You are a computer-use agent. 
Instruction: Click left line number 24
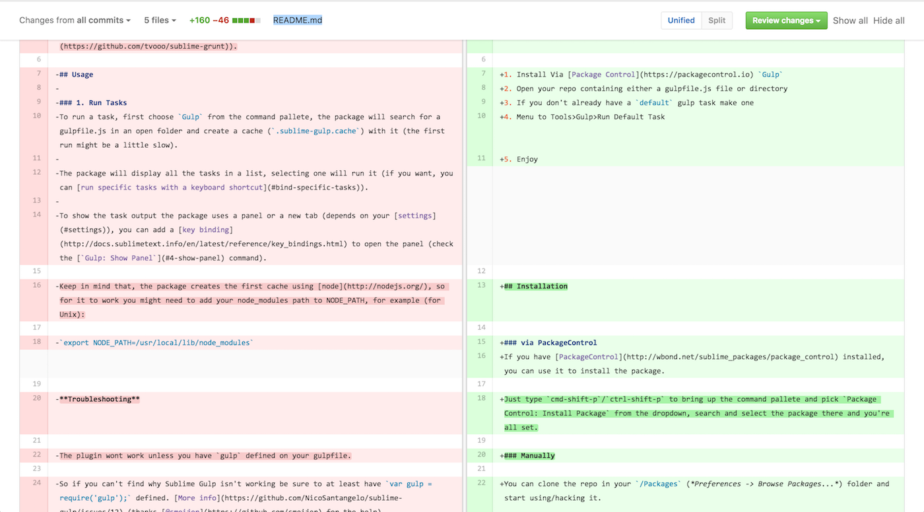point(37,483)
